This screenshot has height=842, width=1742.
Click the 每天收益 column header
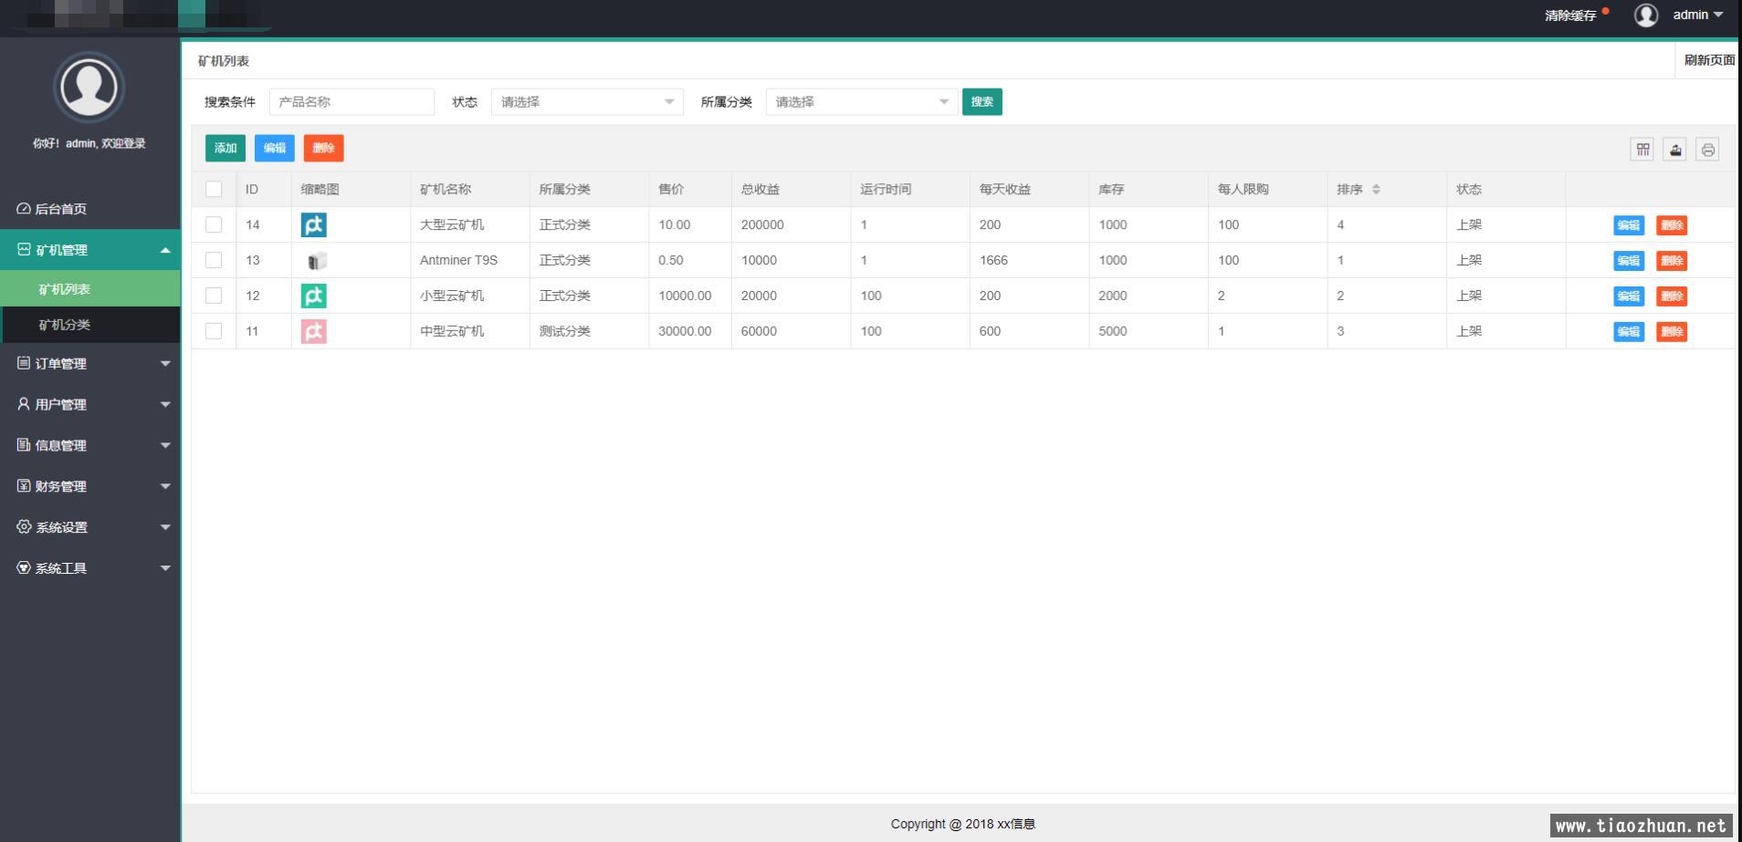coord(1029,189)
